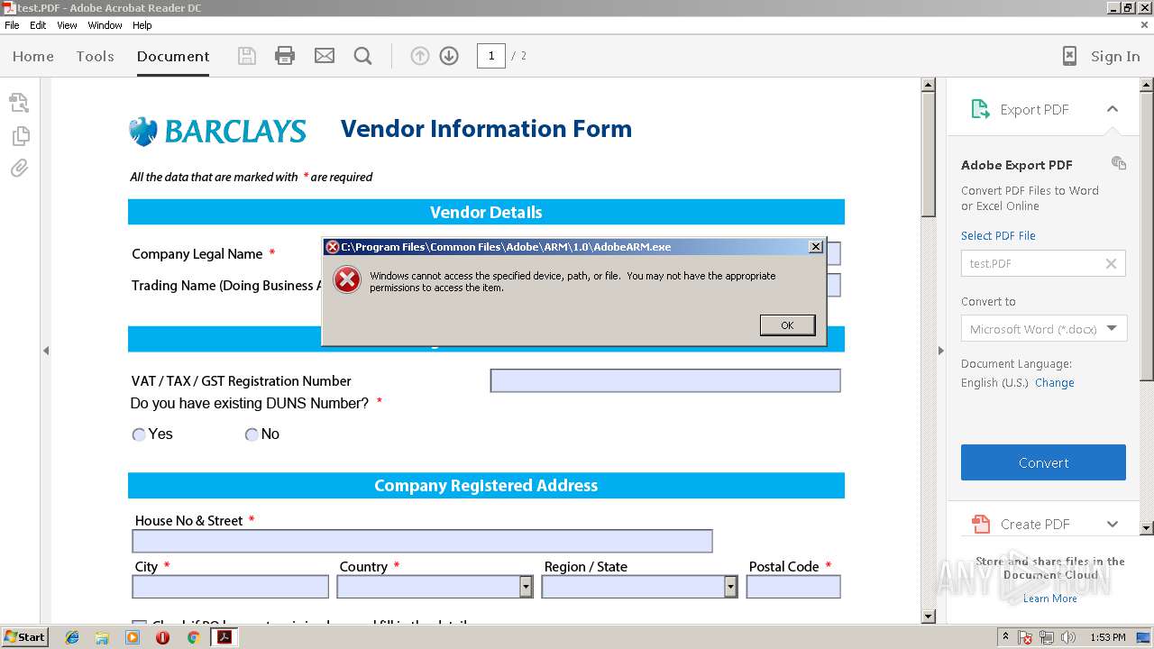Click the Save file icon

[x=246, y=56]
